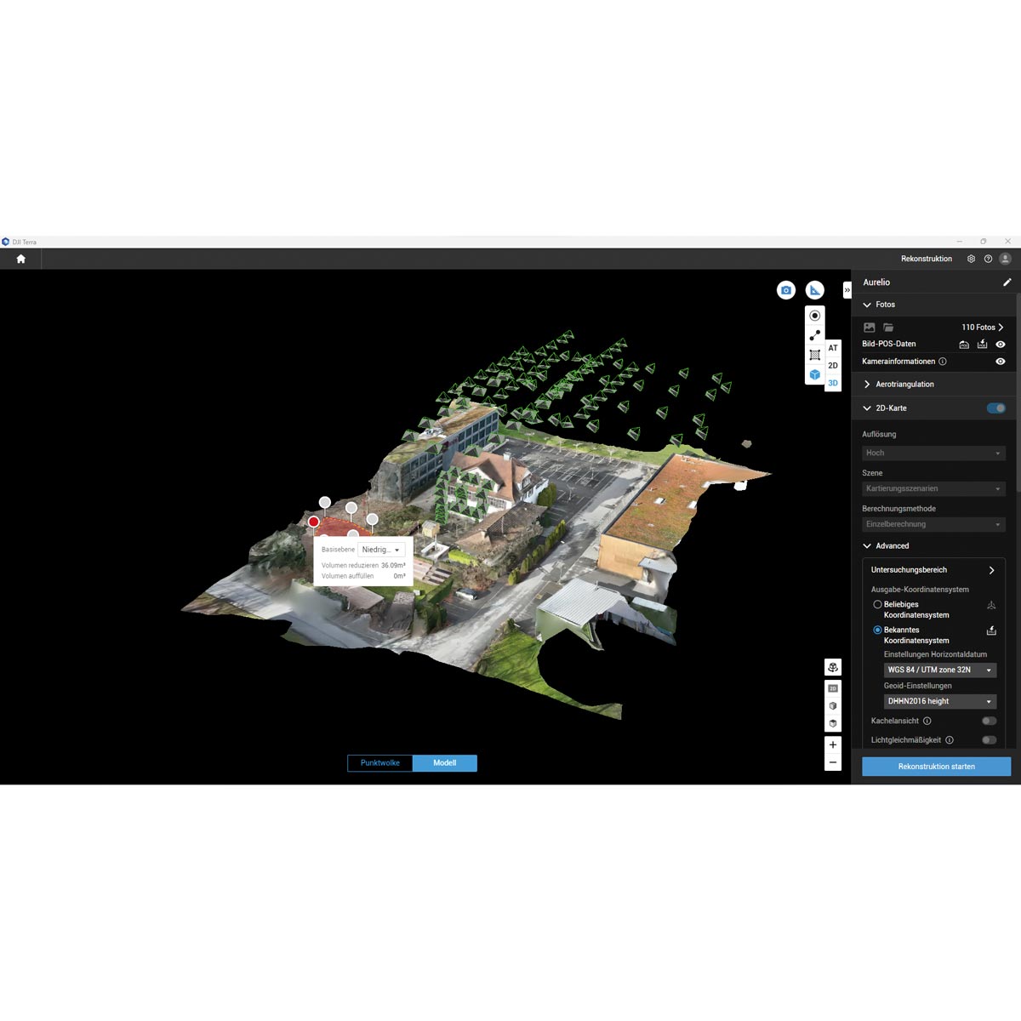Screen dimensions: 1021x1021
Task: Click the pencil icon to rename Aurelio
Action: coord(1007,282)
